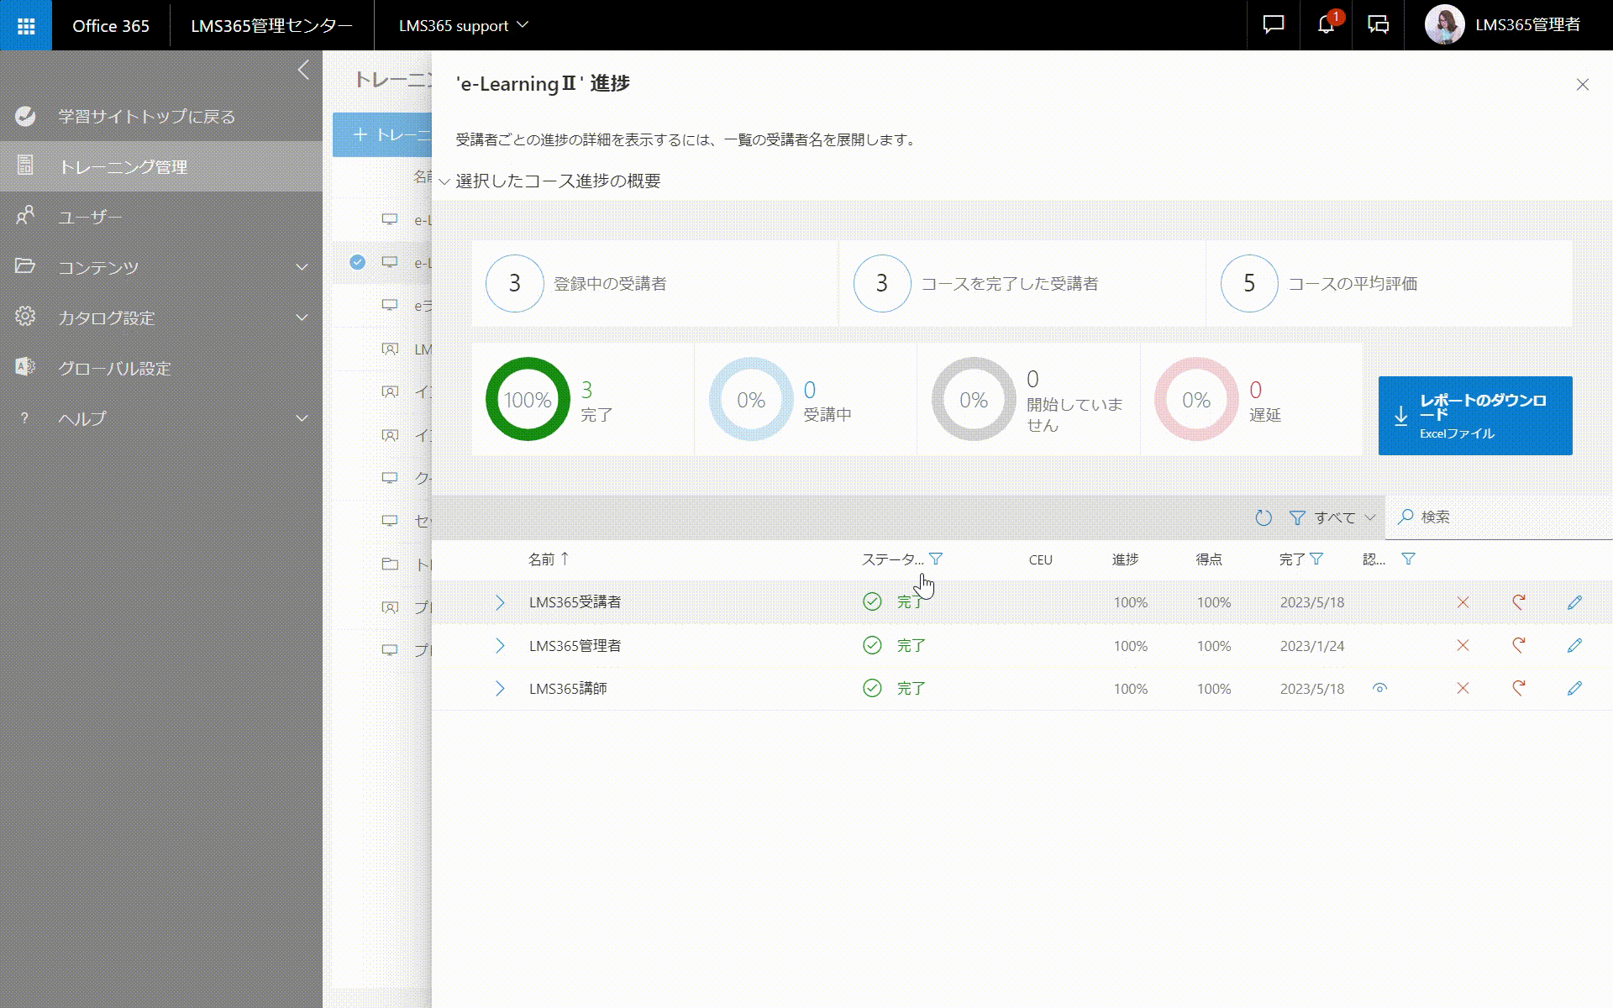Screen dimensions: 1613x1008
Task: View LMS365講師 certificate eye icon
Action: (1379, 688)
